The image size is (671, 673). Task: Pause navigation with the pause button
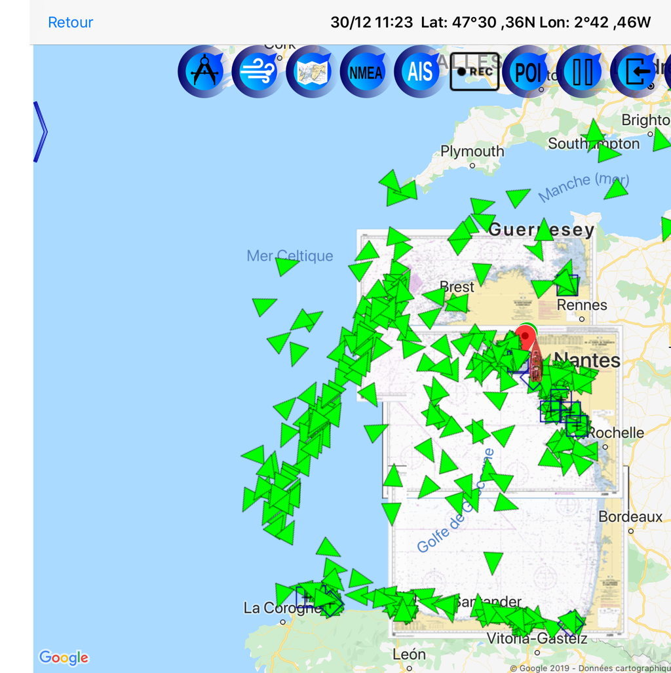point(582,71)
